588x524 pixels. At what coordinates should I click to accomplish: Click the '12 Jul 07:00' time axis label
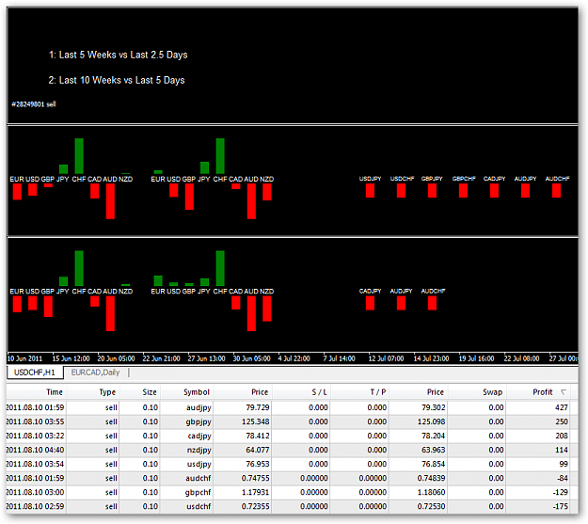[x=386, y=358]
